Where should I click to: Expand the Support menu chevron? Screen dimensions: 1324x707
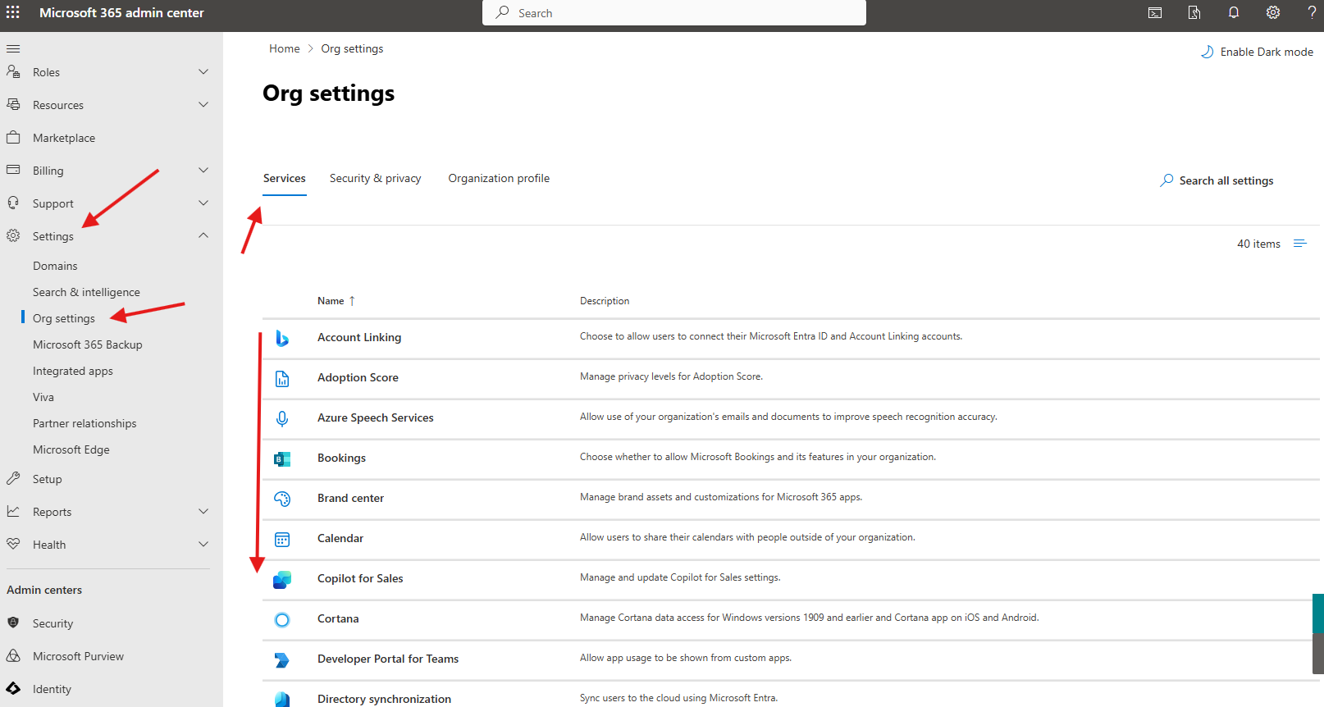203,203
